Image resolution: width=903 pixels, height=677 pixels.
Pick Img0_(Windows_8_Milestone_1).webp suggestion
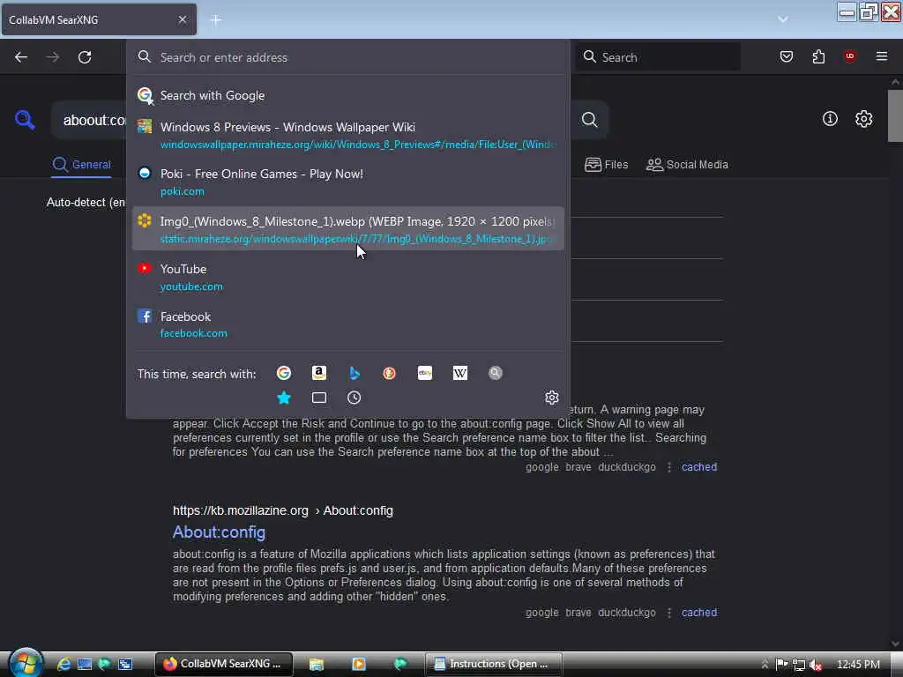pyautogui.click(x=347, y=229)
